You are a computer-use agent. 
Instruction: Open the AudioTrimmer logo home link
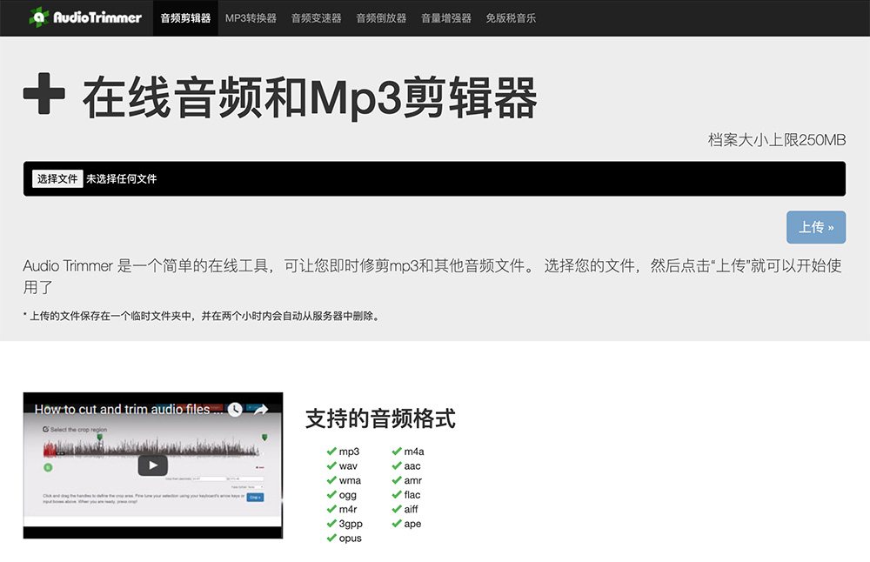85,17
